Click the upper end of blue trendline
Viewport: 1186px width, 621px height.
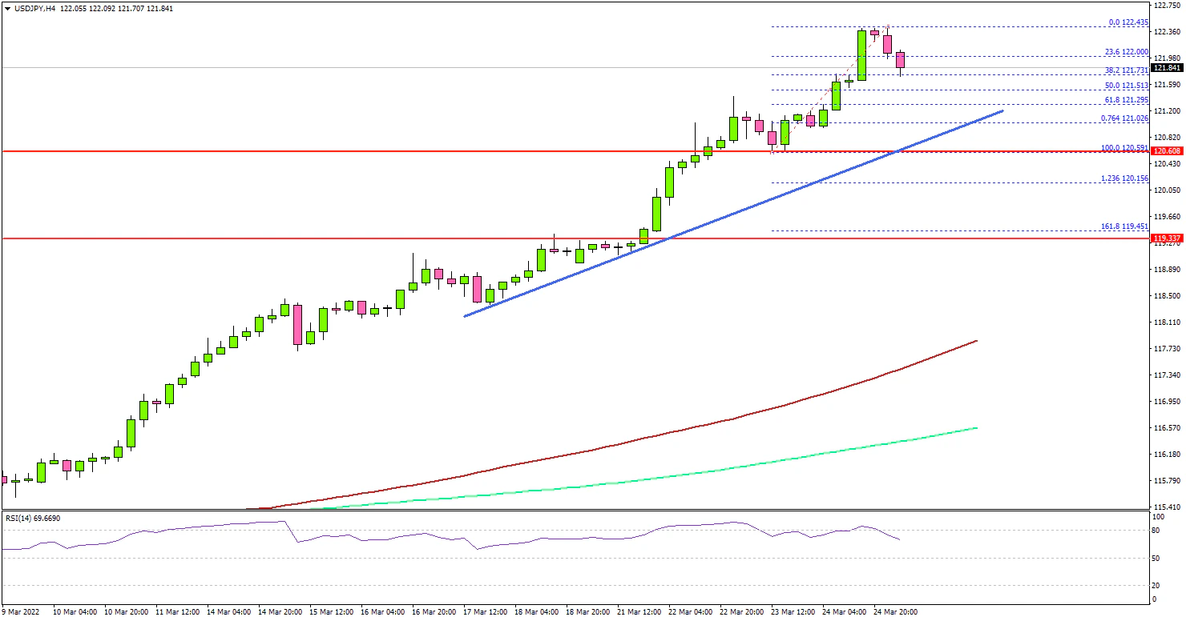(x=1002, y=111)
